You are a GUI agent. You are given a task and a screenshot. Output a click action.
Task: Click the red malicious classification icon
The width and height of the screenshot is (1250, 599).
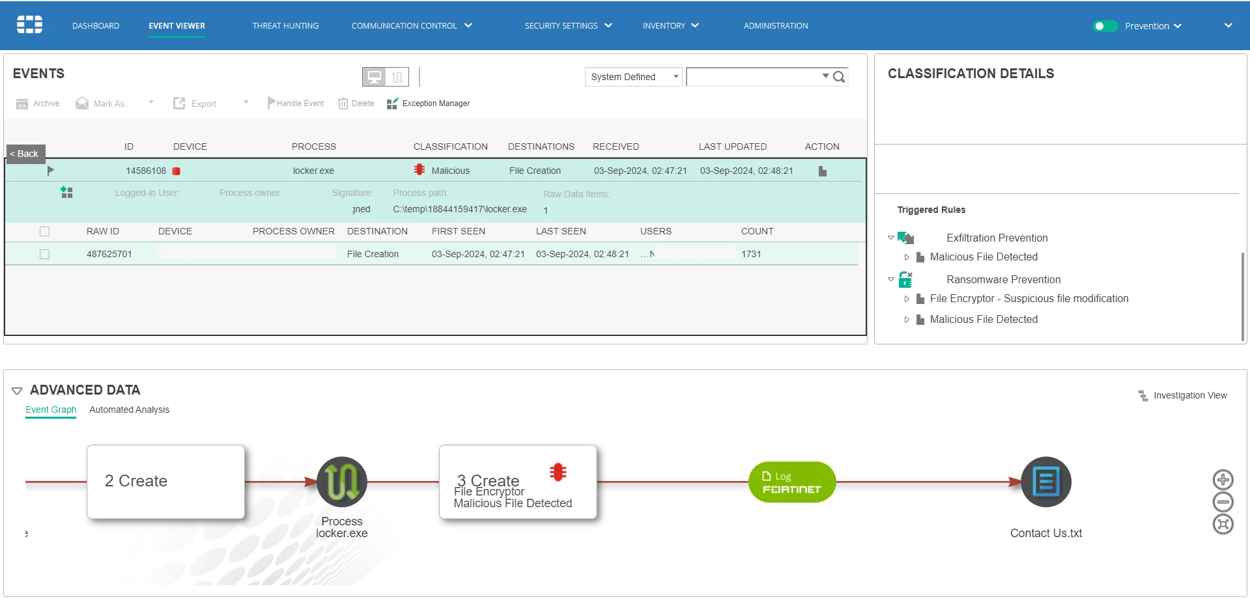(x=419, y=170)
